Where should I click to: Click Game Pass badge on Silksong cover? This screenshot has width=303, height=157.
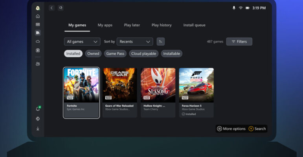pos(147,97)
